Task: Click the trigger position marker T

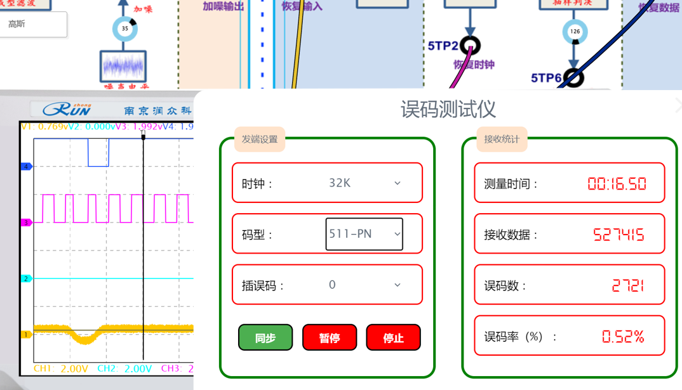Action: pyautogui.click(x=144, y=135)
